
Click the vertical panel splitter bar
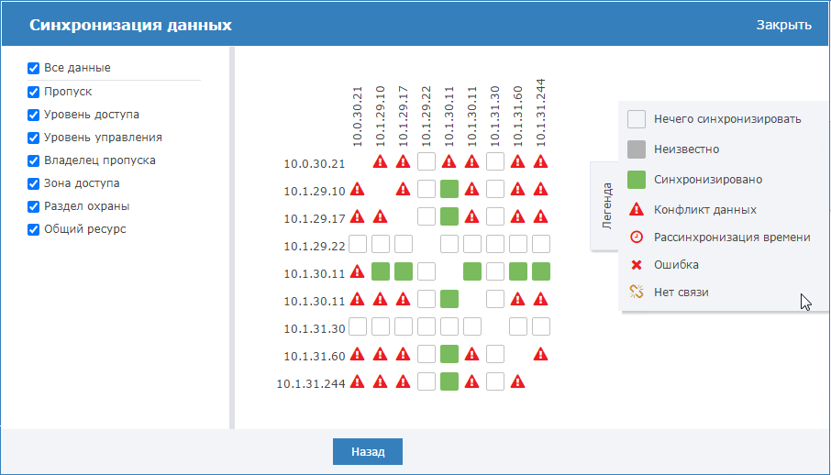[232, 237]
